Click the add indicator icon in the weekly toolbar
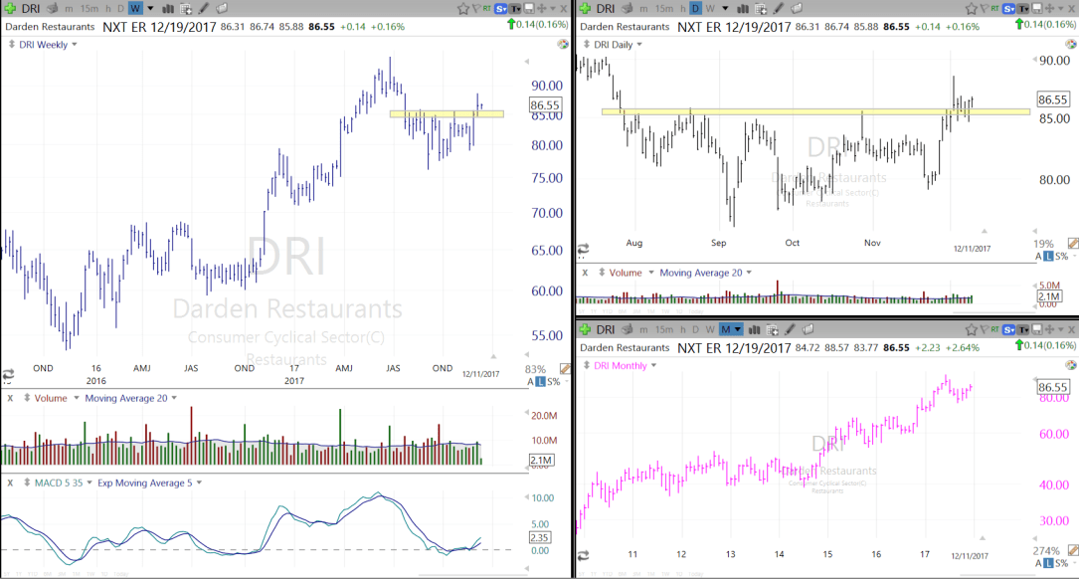This screenshot has width=1079, height=579. click(185, 9)
